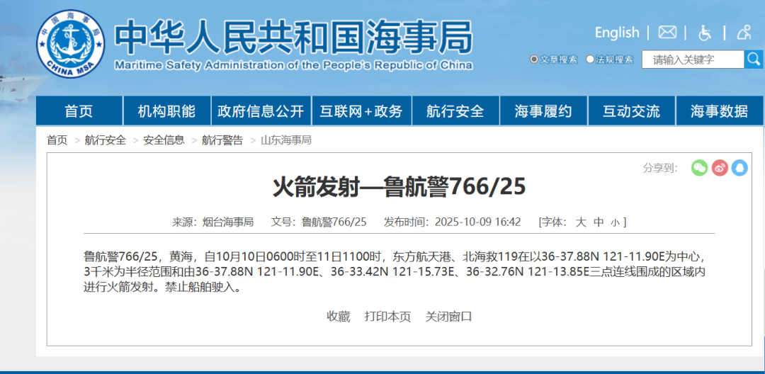
Task: Click the article title 火箭发射—鲁航警766/25
Action: [x=399, y=187]
